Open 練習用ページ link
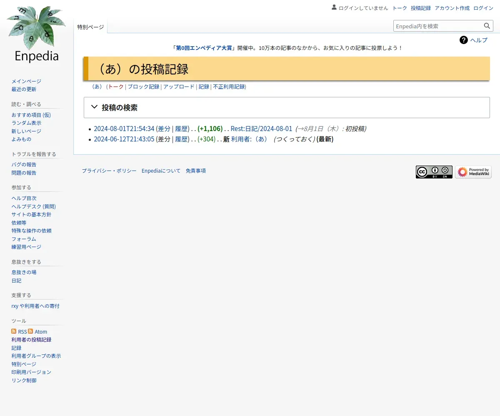500x416 pixels. pos(26,247)
